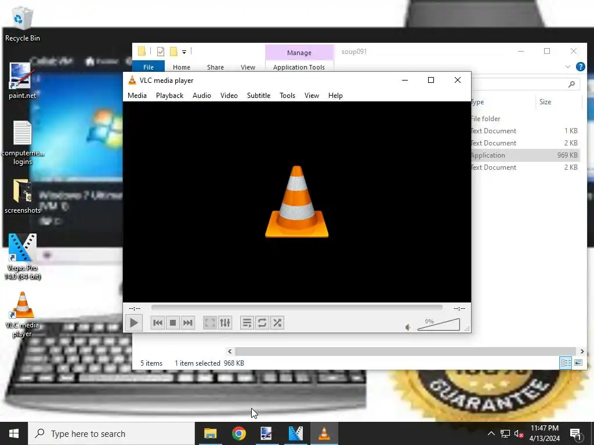The image size is (594, 445).
Task: Click the Explorer search magnifier icon
Action: pyautogui.click(x=571, y=84)
